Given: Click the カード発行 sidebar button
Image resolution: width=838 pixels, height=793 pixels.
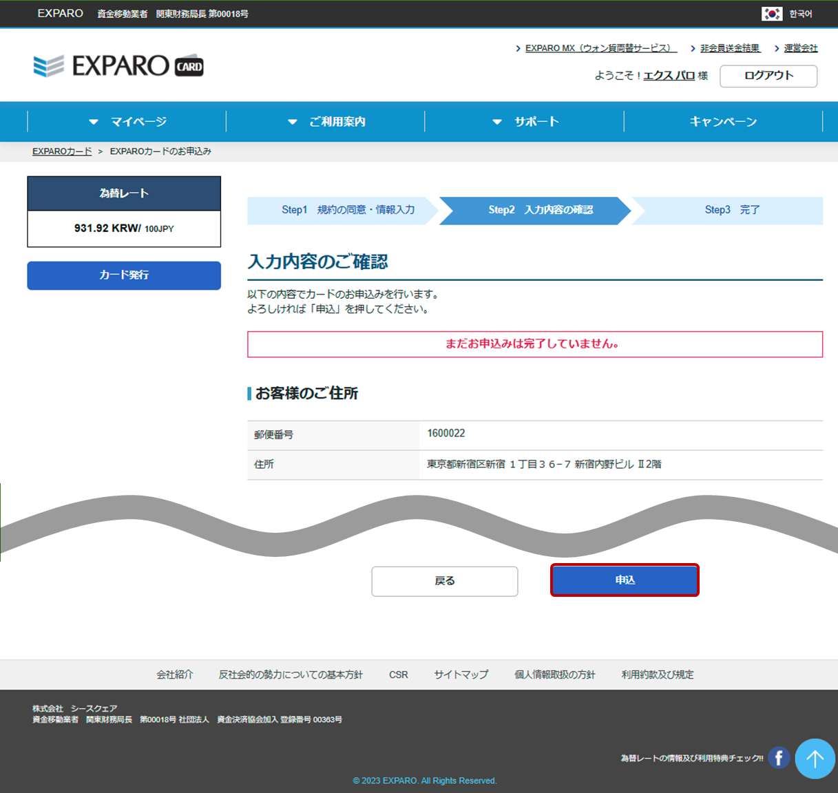Looking at the screenshot, I should pos(124,275).
